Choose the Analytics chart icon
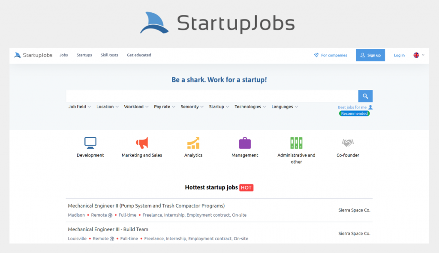The width and height of the screenshot is (439, 253). (193, 143)
